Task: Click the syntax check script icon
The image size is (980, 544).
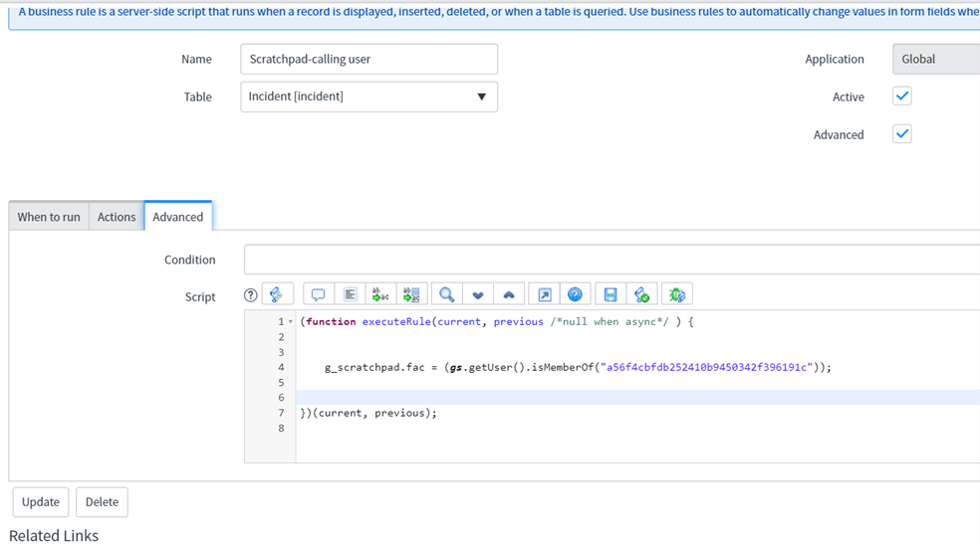Action: [641, 294]
